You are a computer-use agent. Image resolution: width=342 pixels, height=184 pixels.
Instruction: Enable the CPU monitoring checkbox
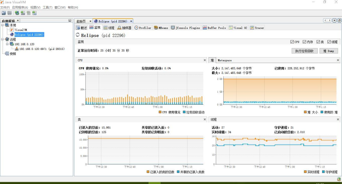click(x=292, y=42)
